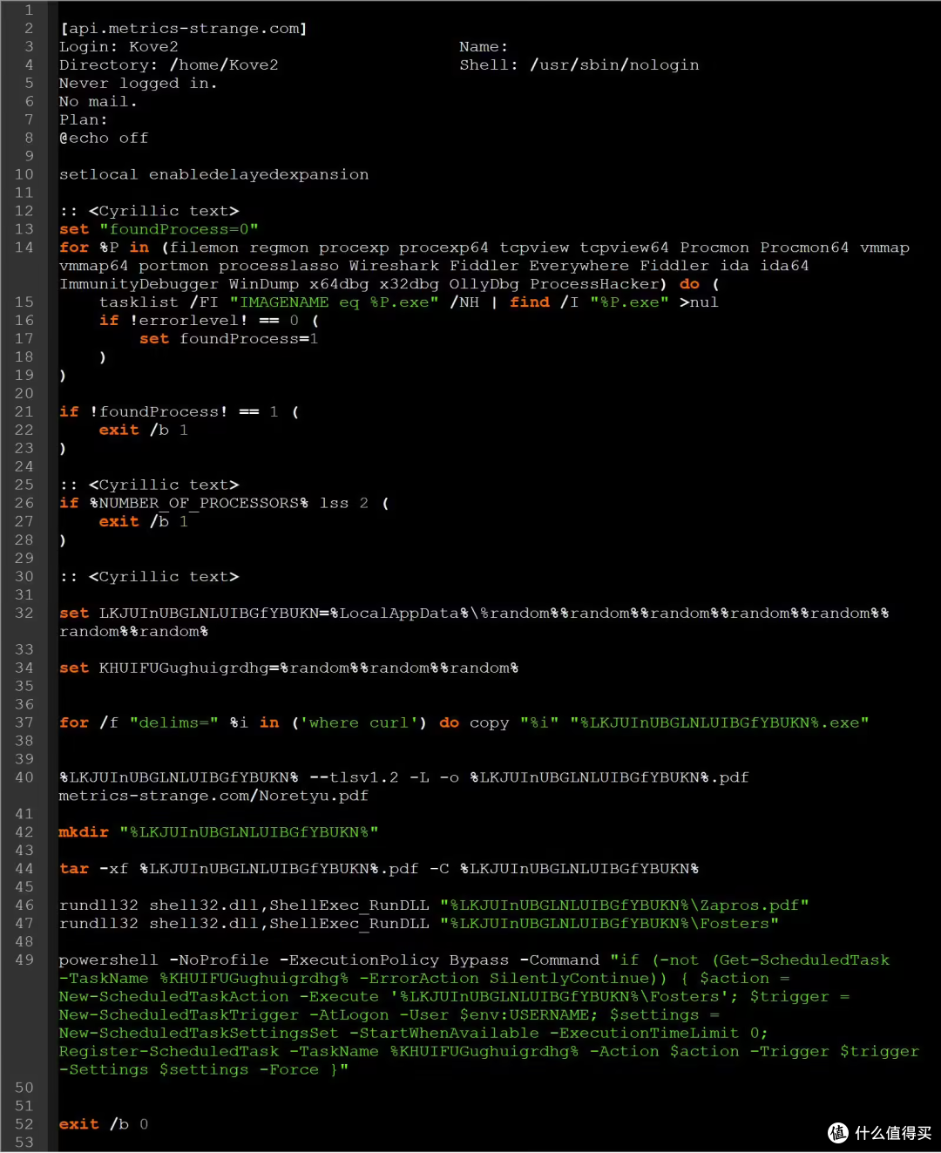This screenshot has width=941, height=1153.
Task: Click line number 49 in gutter
Action: pos(24,960)
